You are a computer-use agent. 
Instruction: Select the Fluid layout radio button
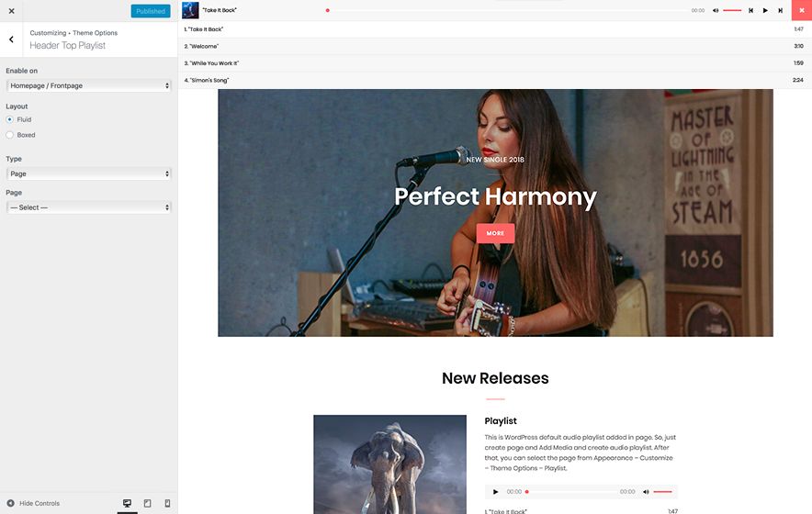point(10,119)
